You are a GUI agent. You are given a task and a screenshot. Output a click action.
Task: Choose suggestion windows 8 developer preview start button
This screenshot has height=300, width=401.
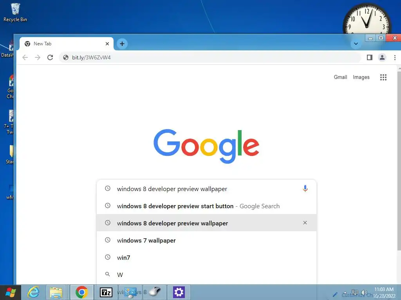(206, 206)
